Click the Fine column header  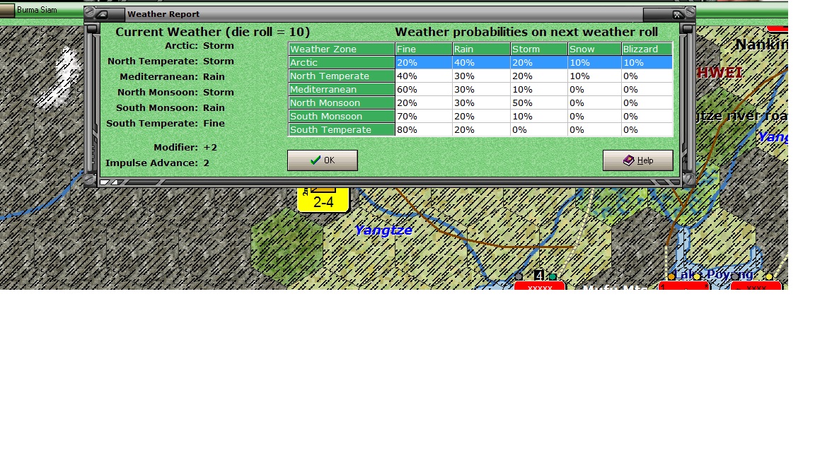pos(424,49)
